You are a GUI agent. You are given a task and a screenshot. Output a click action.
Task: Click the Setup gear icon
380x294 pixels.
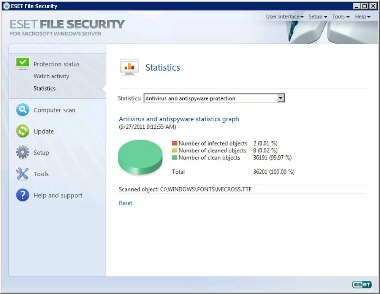[x=22, y=152]
